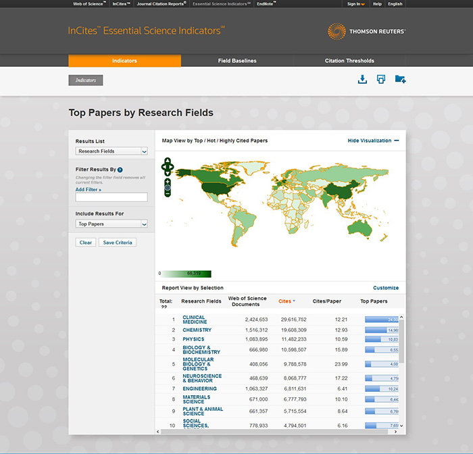Click the map zoom slider handle
Image resolution: width=473 pixels, height=454 pixels.
pos(168,188)
